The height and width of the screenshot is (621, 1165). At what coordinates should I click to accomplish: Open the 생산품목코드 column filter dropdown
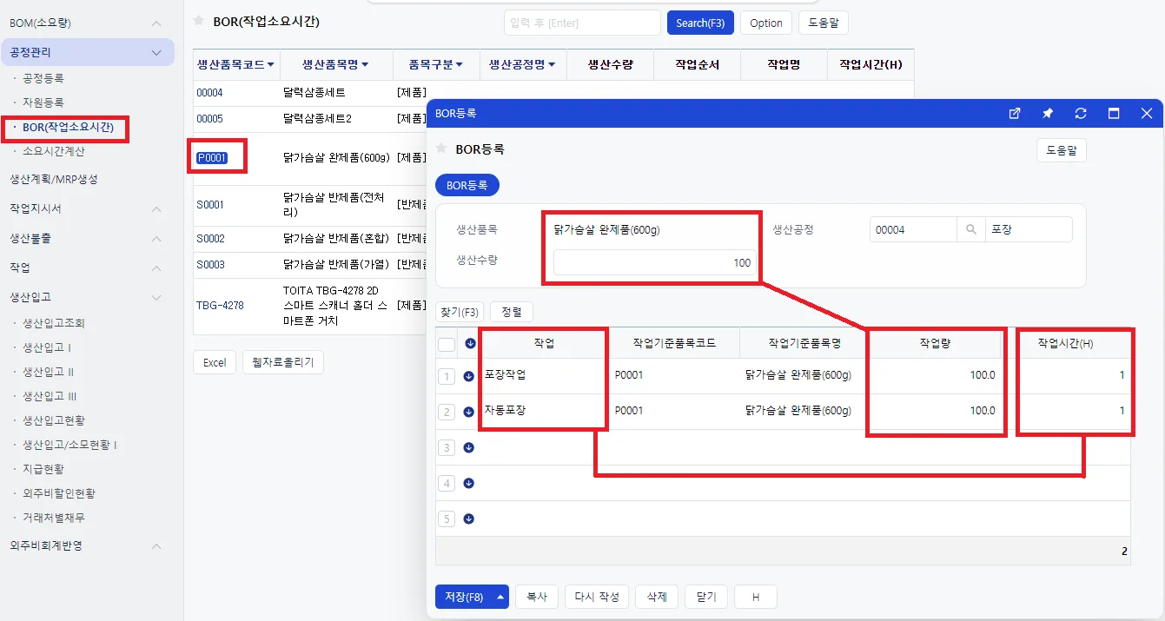[x=271, y=64]
